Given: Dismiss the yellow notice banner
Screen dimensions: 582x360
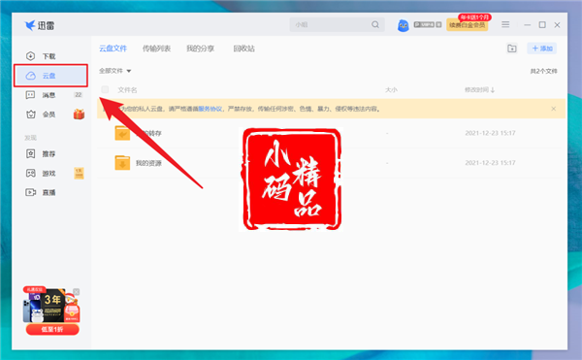Looking at the screenshot, I should coord(554,109).
